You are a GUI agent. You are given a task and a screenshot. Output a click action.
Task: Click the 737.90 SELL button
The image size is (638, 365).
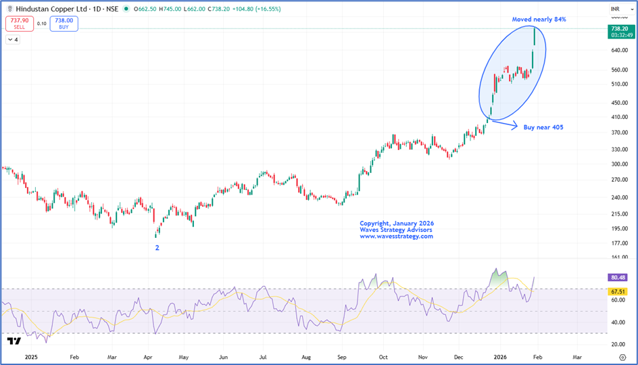click(x=19, y=24)
